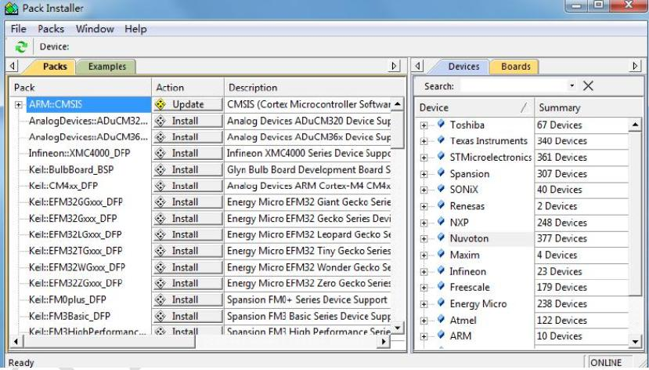The width and height of the screenshot is (649, 370).
Task: Install the Keil::CM4xx_DFP pack
Action: tap(188, 186)
